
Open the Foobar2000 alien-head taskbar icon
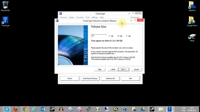coord(97,109)
